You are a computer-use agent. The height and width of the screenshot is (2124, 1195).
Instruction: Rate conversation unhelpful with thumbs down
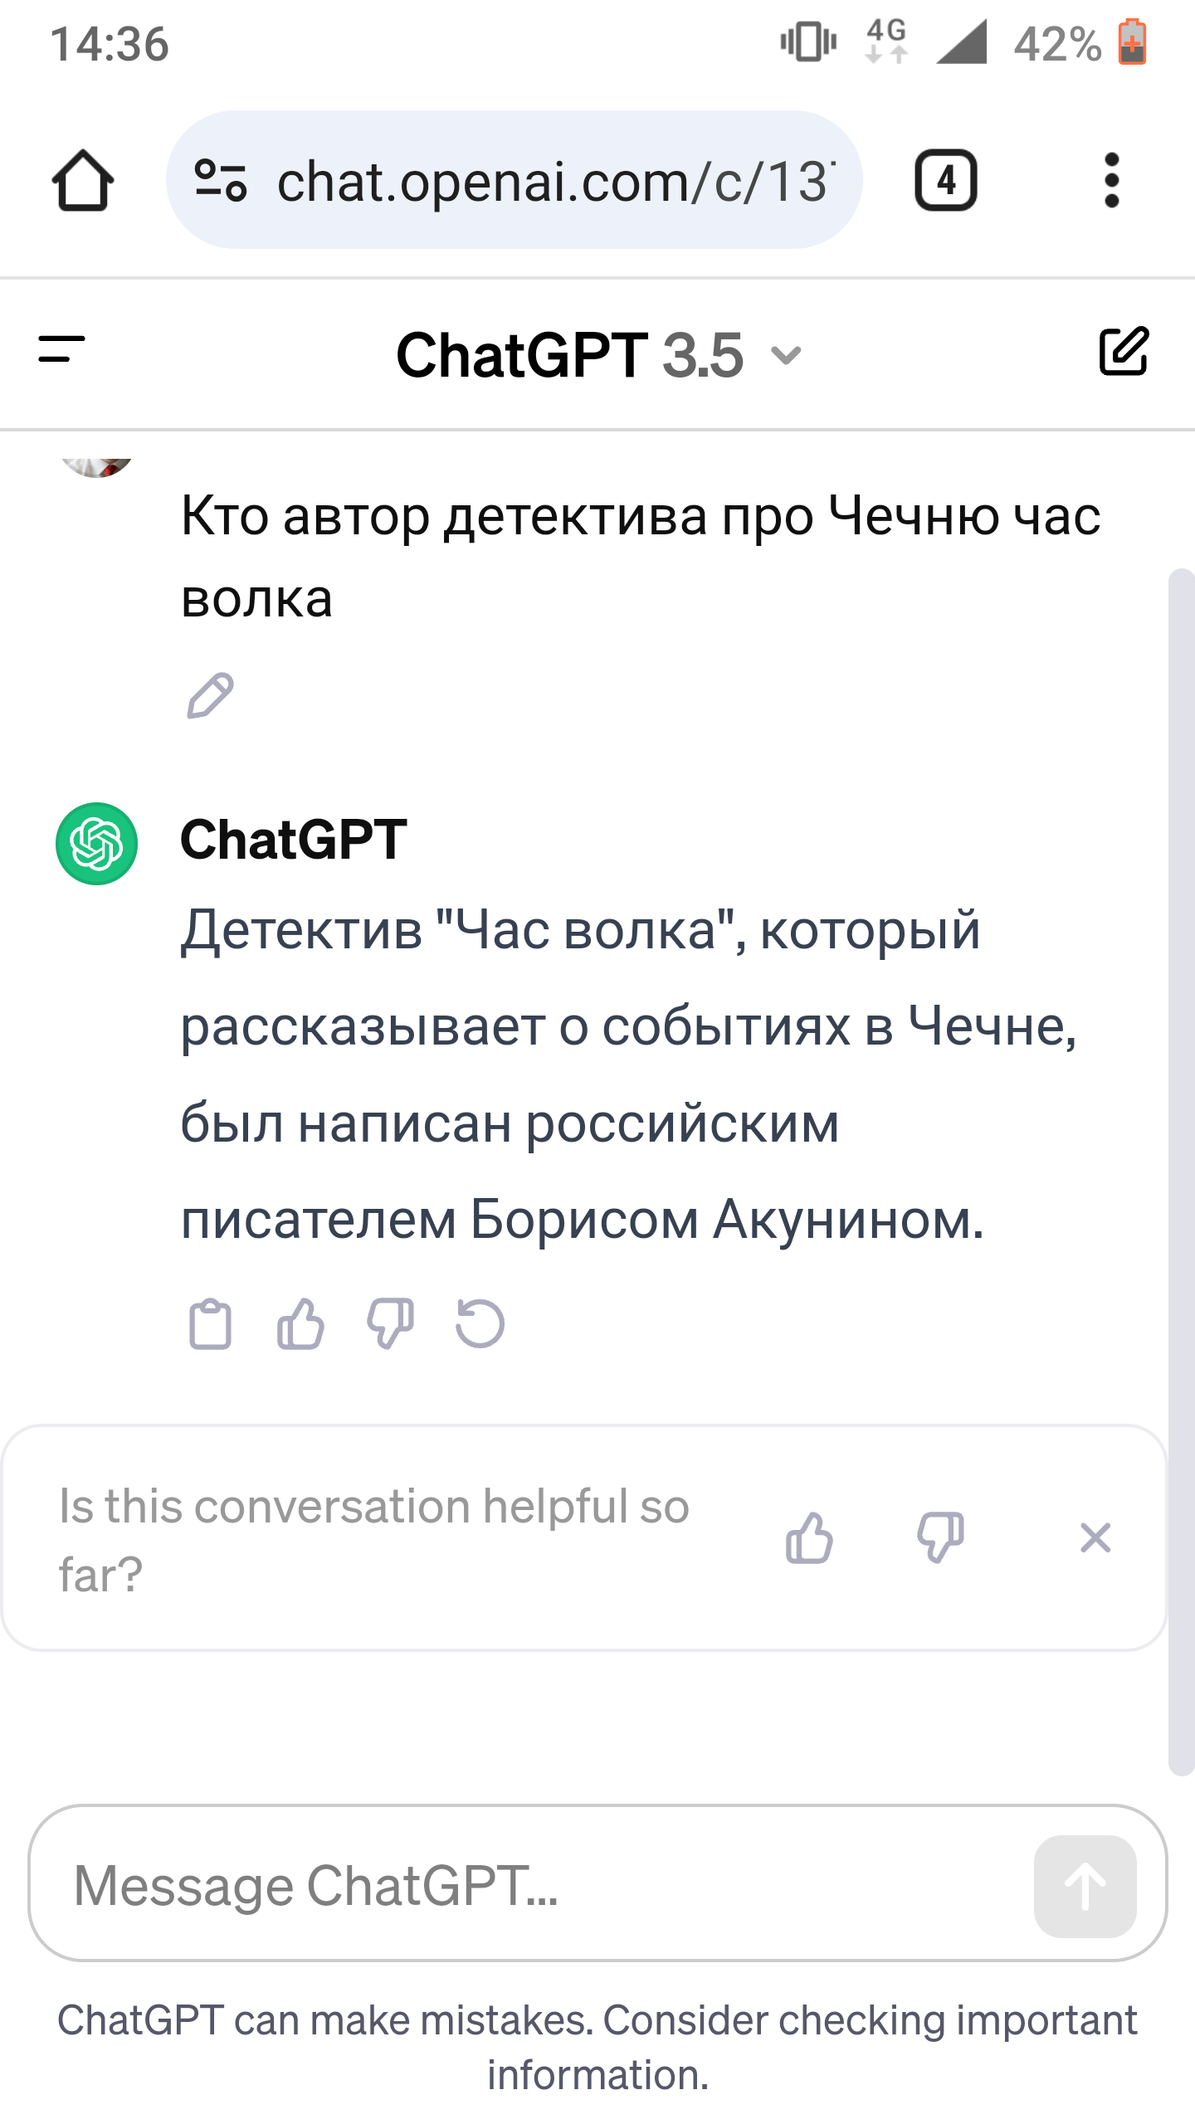940,1538
